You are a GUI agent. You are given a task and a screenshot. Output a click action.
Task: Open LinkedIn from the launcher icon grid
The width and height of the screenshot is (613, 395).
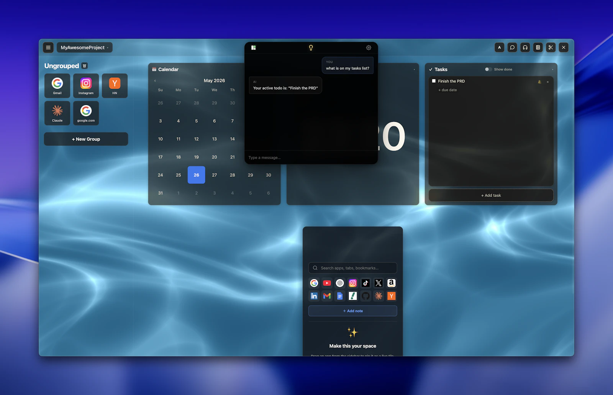pyautogui.click(x=314, y=296)
